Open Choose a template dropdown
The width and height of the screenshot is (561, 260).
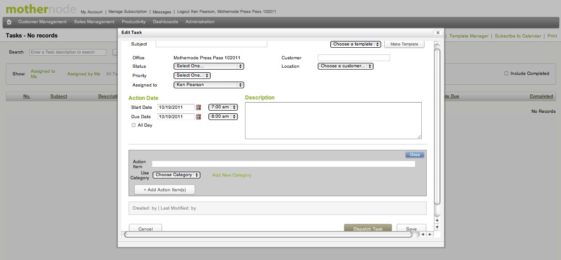(356, 44)
